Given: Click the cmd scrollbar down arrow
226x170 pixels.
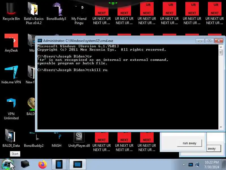Looking at the screenshot, I should tap(221, 127).
